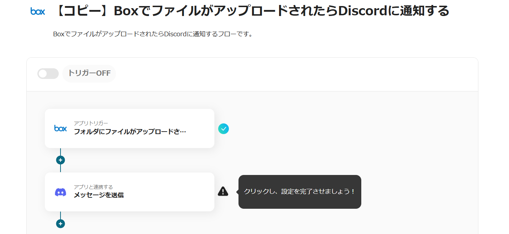Screen dimensions: 509x234
Task: Add a step using plus below Discord action
Action: click(61, 224)
